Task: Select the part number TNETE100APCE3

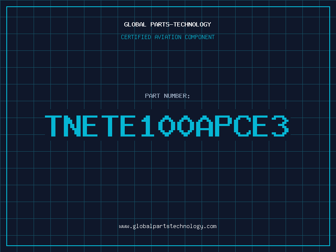Action: [x=168, y=126]
